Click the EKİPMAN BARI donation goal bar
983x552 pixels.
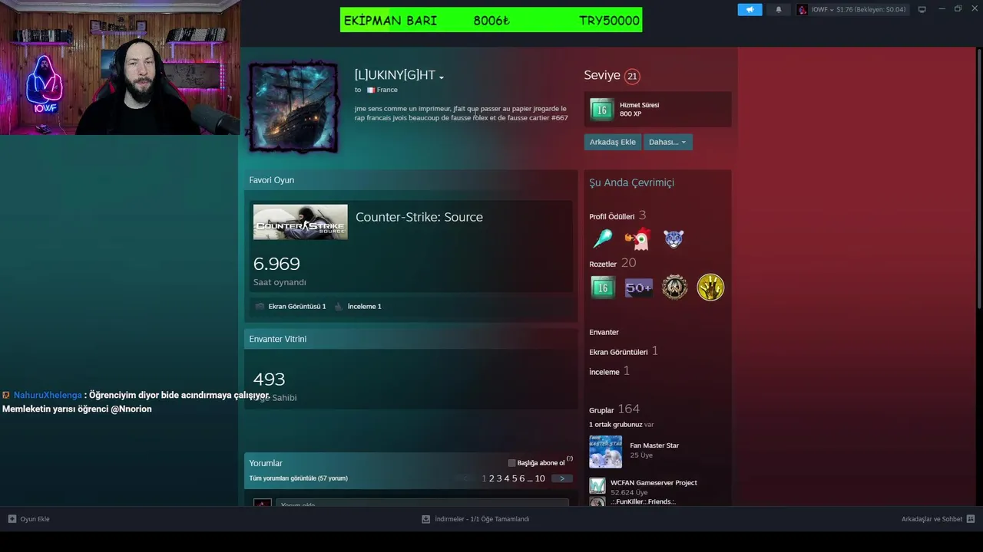491,20
